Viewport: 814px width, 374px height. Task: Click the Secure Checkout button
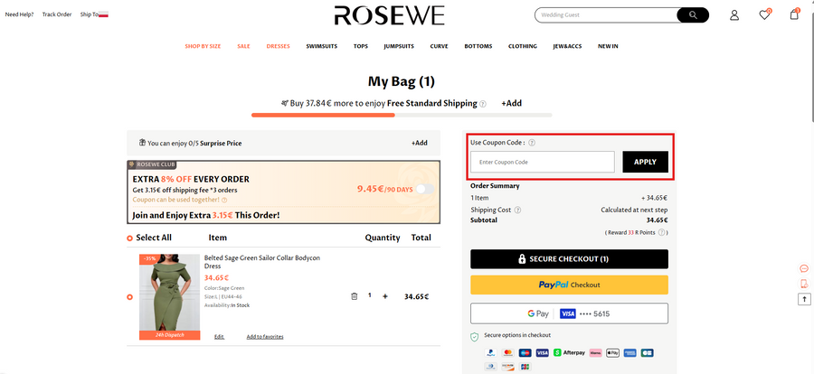569,259
